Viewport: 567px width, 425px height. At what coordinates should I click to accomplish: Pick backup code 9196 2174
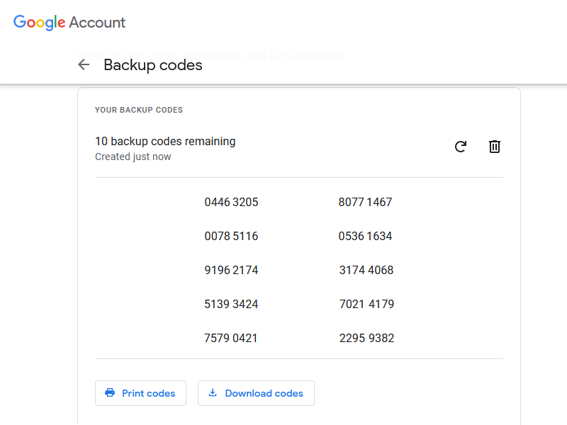(x=231, y=271)
